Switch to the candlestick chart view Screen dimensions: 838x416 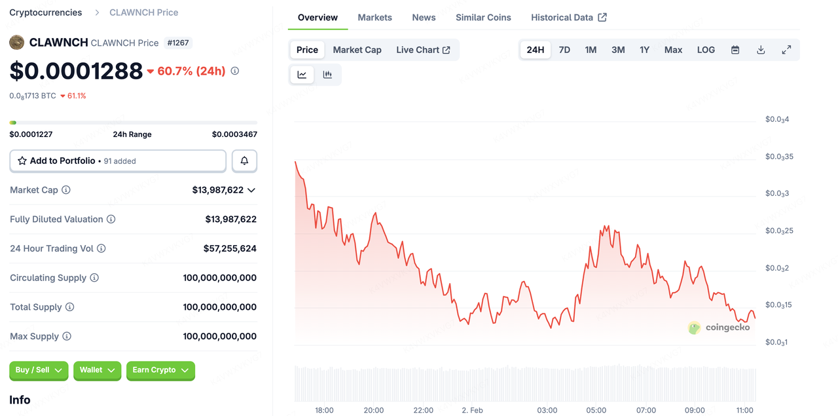(327, 75)
